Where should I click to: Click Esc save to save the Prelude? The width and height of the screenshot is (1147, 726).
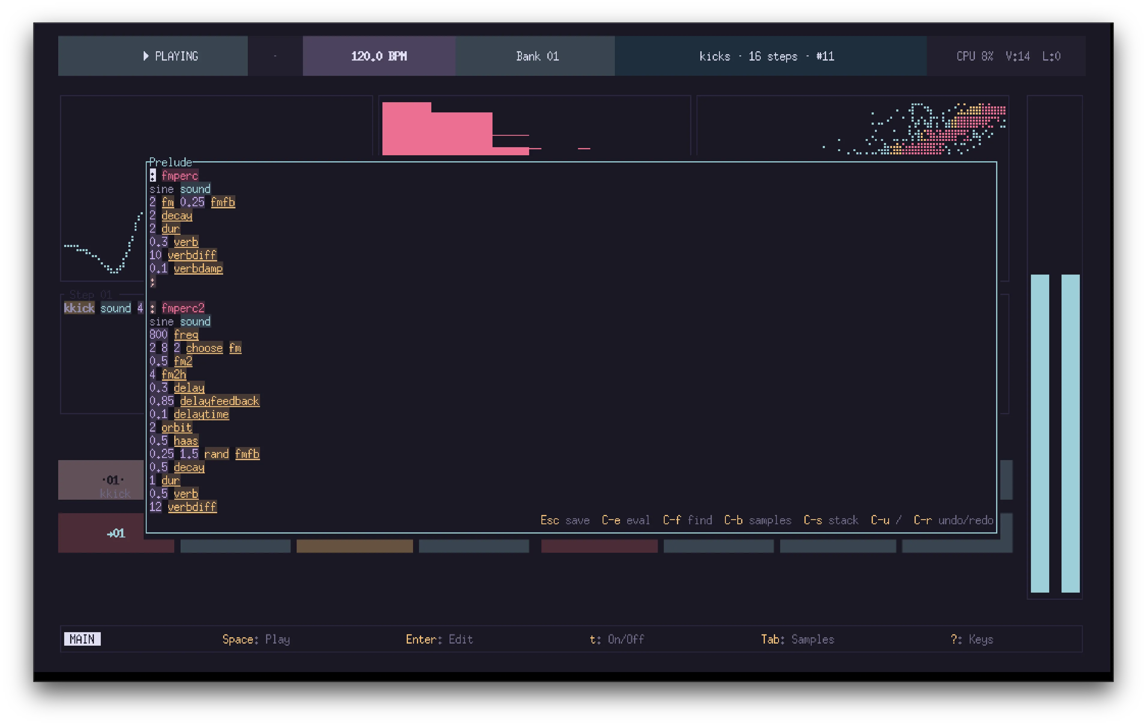tap(565, 520)
